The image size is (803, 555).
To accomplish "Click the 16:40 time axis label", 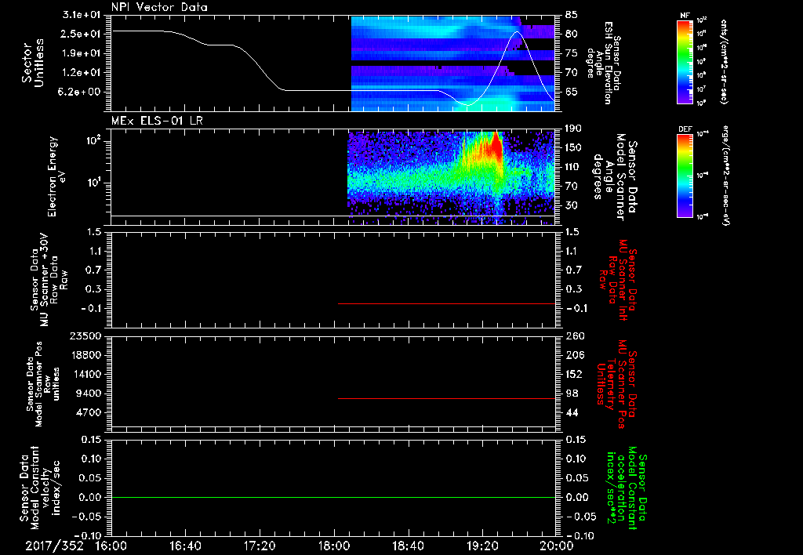I will click(x=185, y=546).
